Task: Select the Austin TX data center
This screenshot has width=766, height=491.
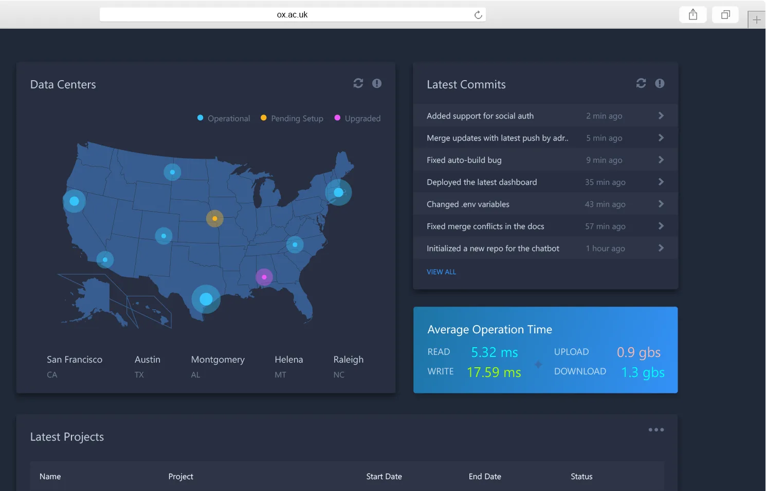Action: point(148,366)
